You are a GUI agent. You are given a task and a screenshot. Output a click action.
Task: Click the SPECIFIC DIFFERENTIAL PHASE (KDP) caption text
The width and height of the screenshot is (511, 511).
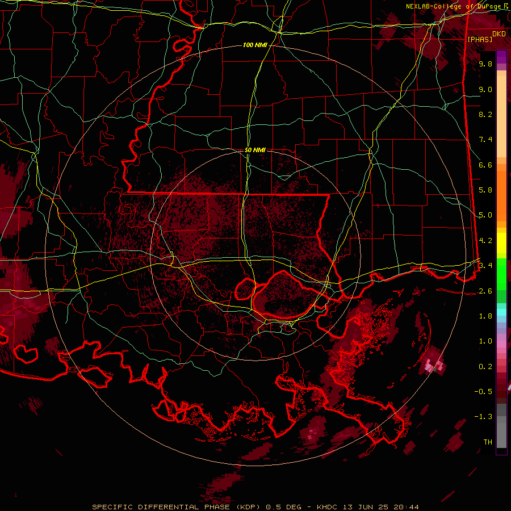(x=177, y=507)
